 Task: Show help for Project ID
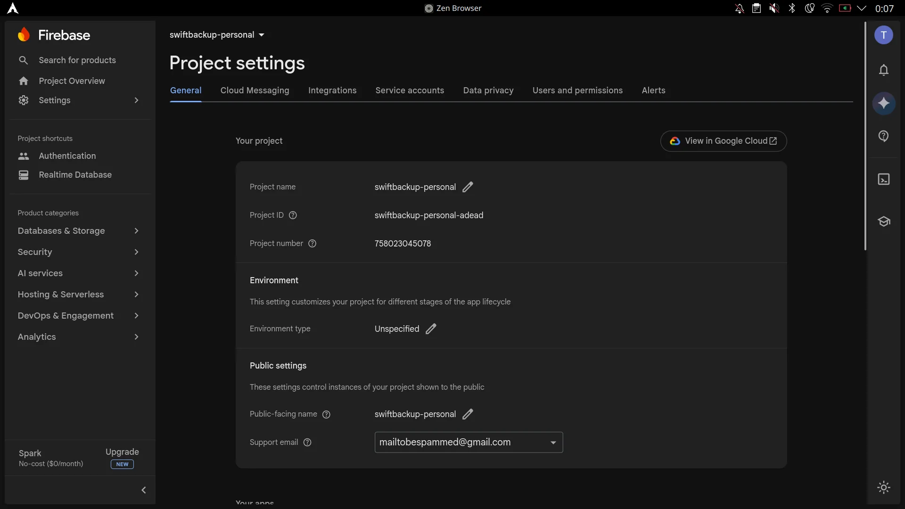pyautogui.click(x=293, y=215)
